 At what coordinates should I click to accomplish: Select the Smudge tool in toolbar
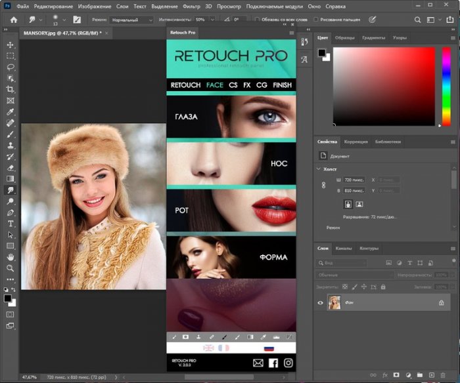coord(11,190)
